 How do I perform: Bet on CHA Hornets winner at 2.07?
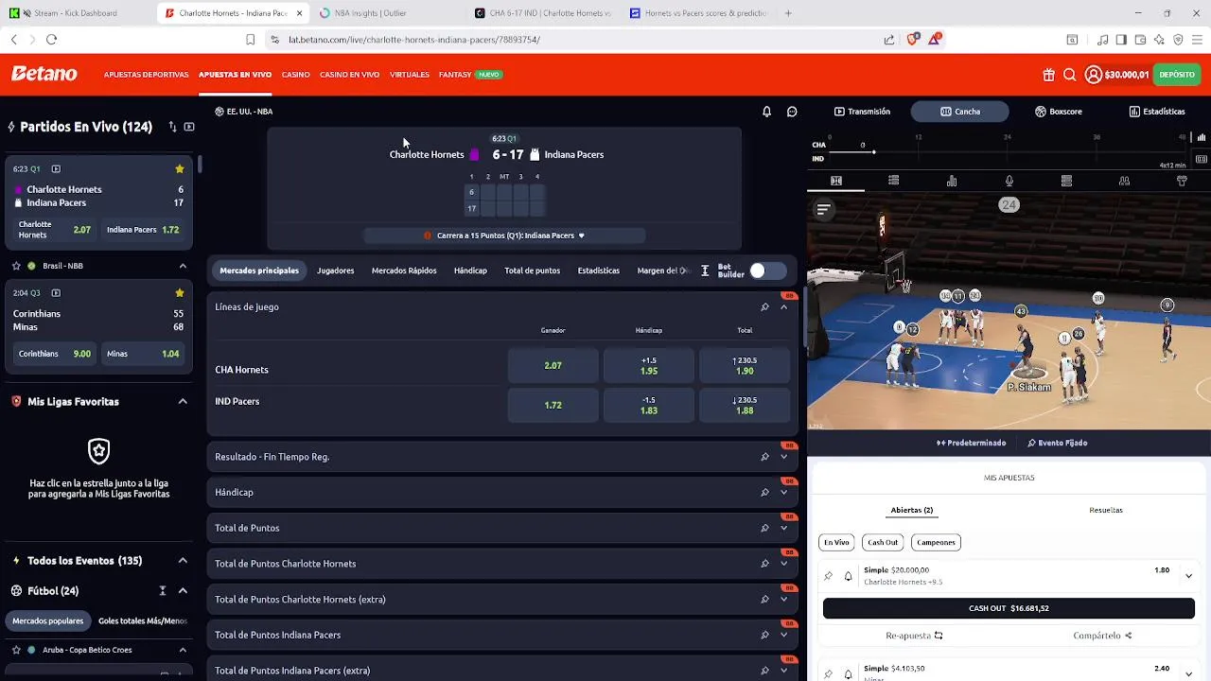553,366
